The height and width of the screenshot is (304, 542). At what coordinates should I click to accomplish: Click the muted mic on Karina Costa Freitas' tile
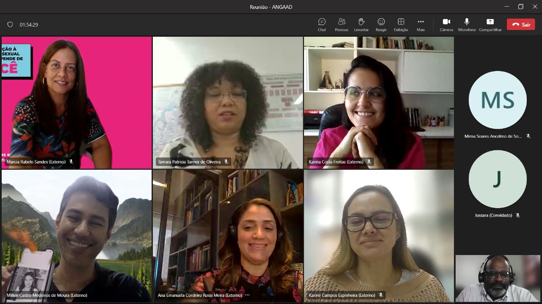pyautogui.click(x=369, y=162)
